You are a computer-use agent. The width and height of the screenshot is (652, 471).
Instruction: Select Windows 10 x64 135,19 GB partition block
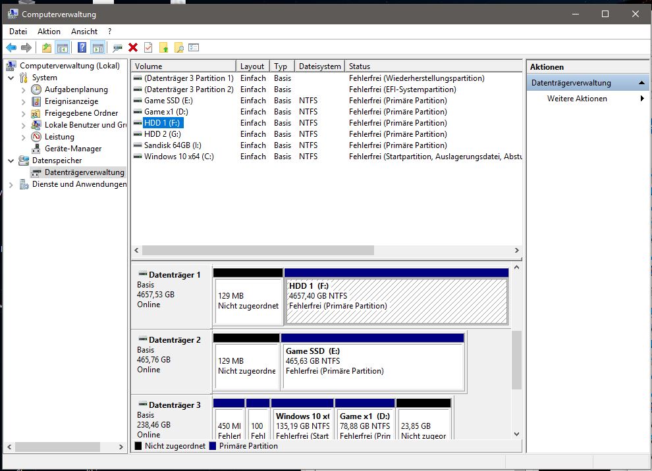point(302,419)
